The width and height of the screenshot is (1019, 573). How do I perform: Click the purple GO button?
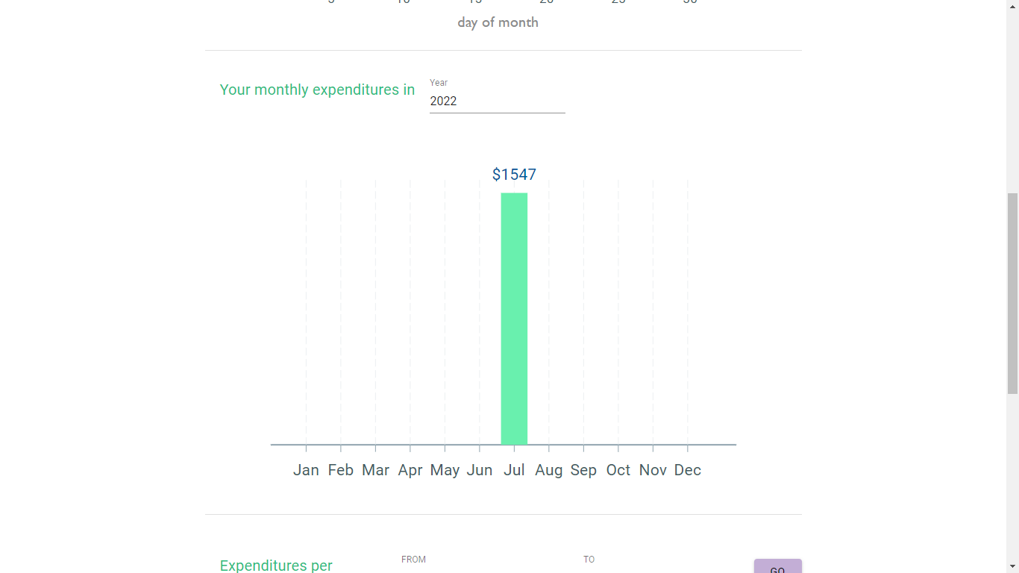pyautogui.click(x=777, y=566)
